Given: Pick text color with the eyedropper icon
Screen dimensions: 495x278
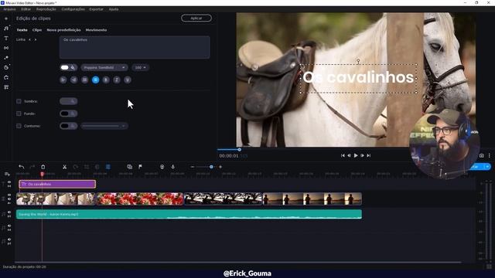Looking at the screenshot, I should (x=73, y=67).
